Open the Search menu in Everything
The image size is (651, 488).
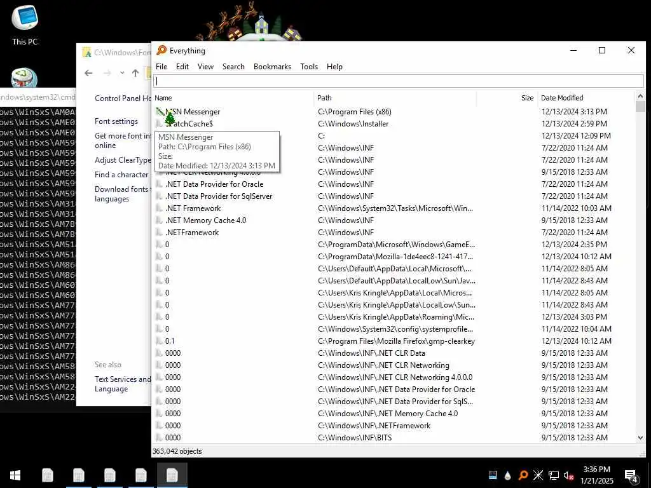(x=233, y=66)
